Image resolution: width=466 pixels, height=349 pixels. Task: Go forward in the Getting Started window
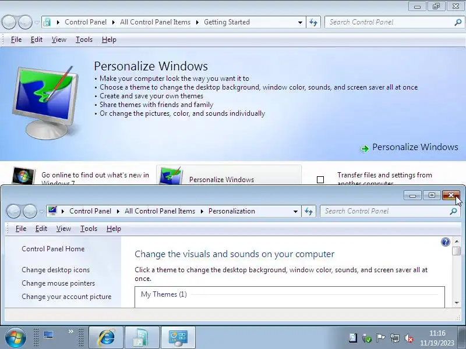click(25, 22)
